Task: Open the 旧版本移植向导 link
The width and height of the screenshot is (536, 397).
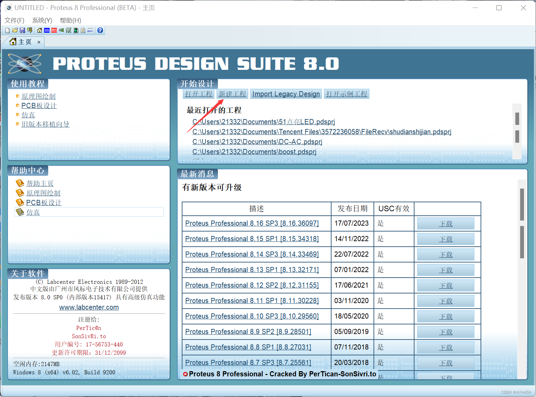Action: (45, 124)
